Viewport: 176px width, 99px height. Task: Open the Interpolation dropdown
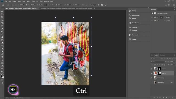pos(93,5)
